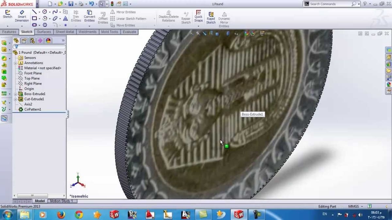This screenshot has height=220, width=392.
Task: Open the Weldments tab
Action: [88, 32]
